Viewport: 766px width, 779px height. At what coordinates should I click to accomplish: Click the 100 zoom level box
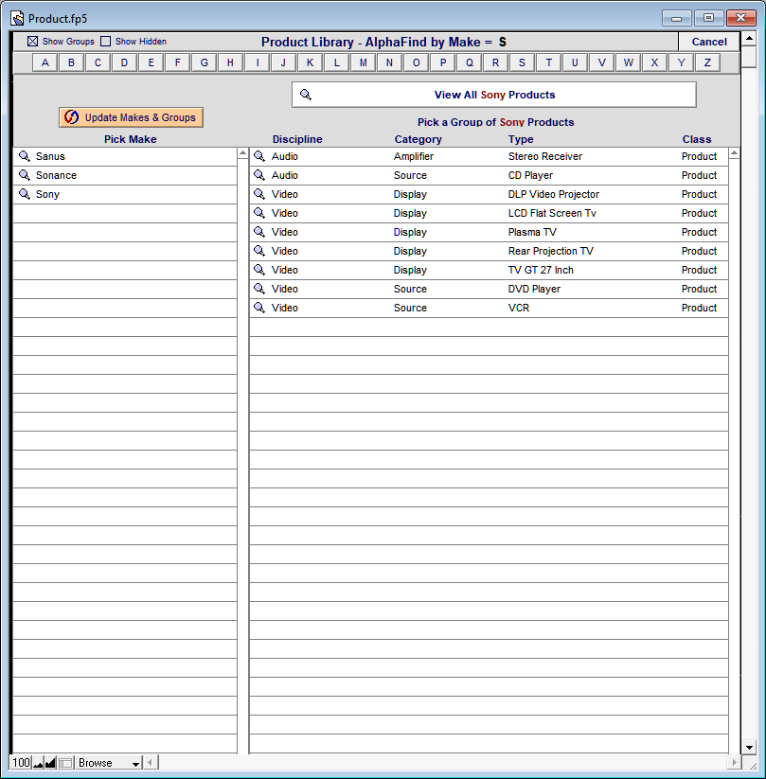pyautogui.click(x=22, y=763)
